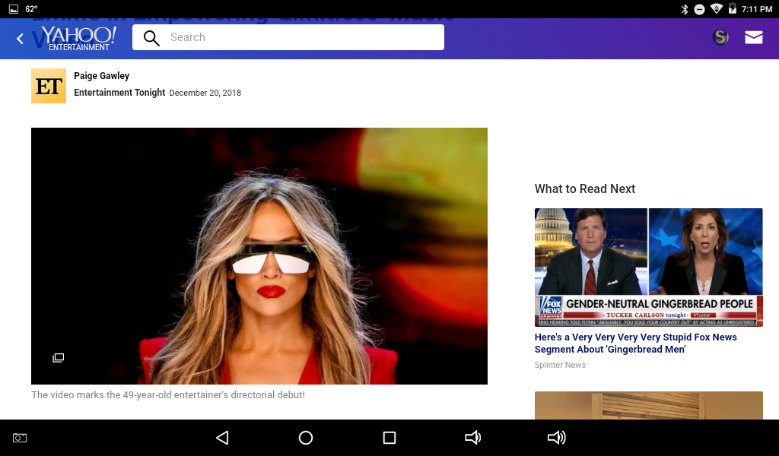Open the screenshot icon in the navigation bar
This screenshot has height=456, width=779.
click(19, 438)
